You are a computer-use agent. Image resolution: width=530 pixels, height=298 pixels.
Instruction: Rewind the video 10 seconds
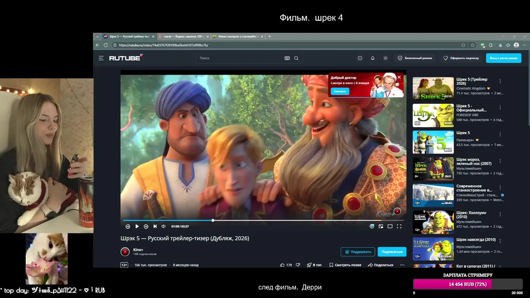(x=128, y=226)
